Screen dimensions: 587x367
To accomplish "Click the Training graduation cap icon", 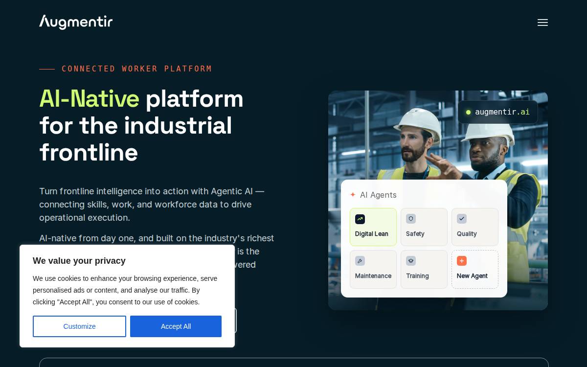I will (x=411, y=261).
